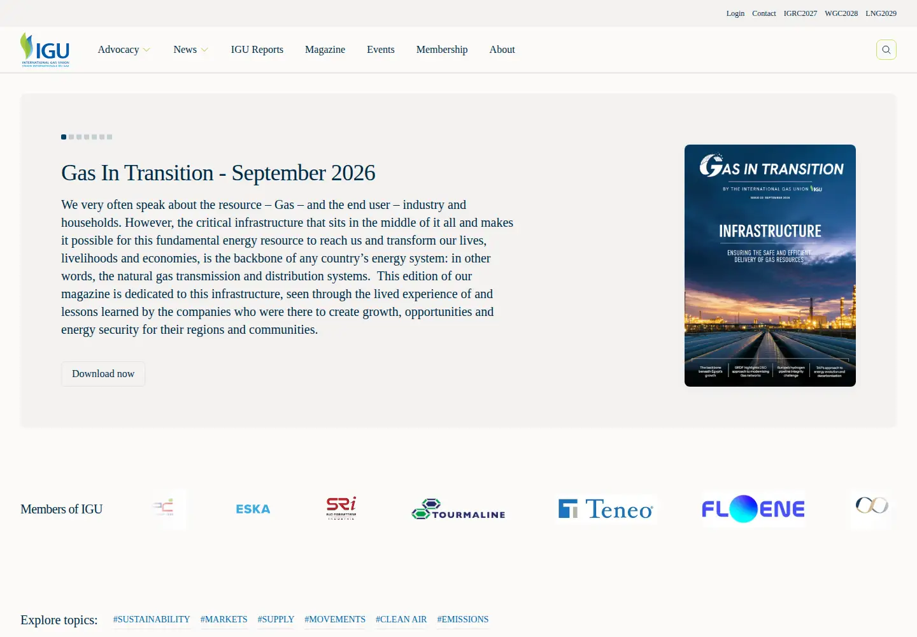Open the #SUPPLY topic
Viewport: 917px width, 637px height.
[x=276, y=619]
